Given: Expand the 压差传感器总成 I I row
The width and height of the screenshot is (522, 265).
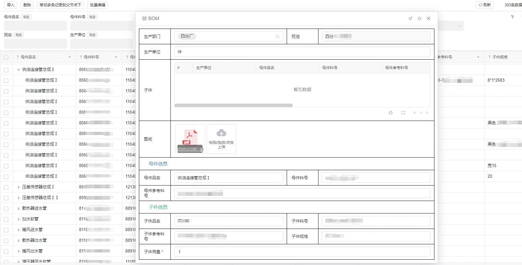Looking at the screenshot, I should (18, 198).
